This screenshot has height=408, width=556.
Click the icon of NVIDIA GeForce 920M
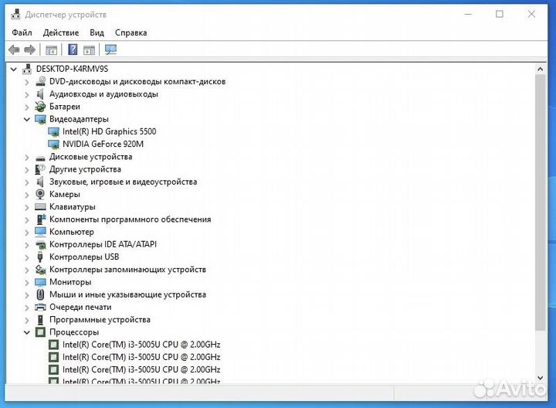coord(53,144)
